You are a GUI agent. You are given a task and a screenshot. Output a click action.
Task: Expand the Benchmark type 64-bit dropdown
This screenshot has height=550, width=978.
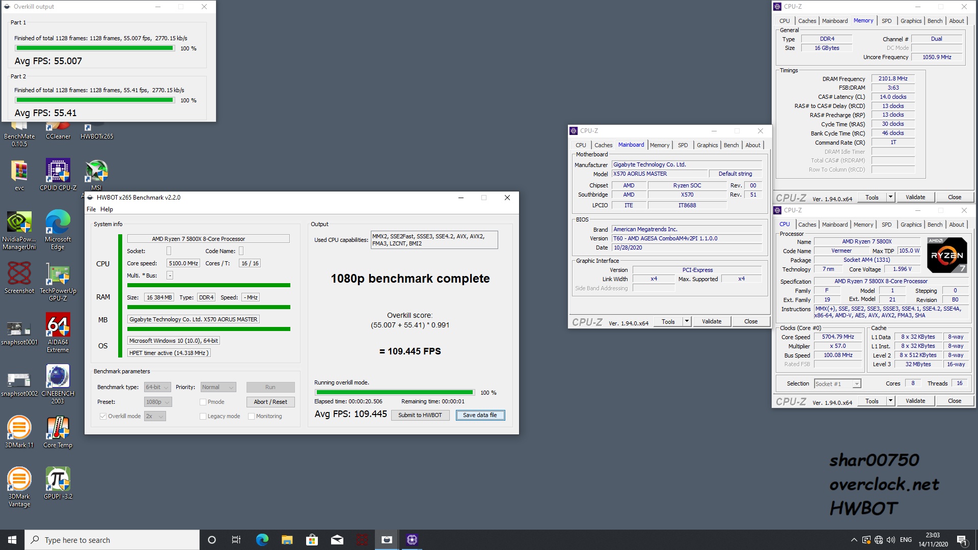pos(157,387)
